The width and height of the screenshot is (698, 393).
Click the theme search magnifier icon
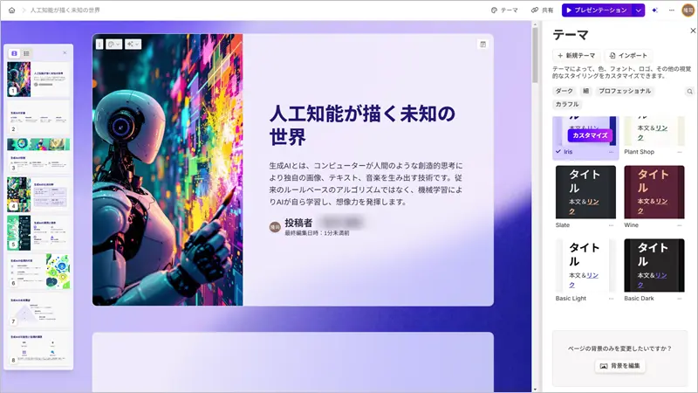[x=689, y=91]
